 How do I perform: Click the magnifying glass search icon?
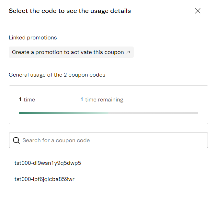[16, 140]
